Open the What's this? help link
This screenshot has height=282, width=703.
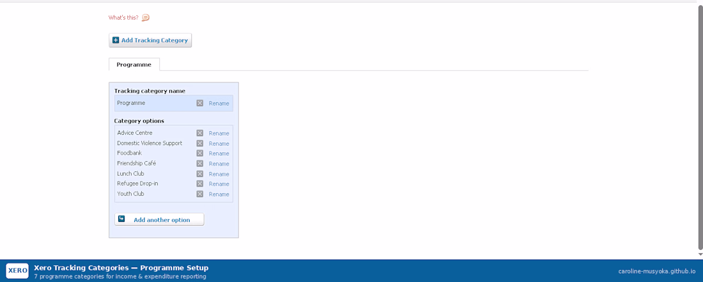click(123, 18)
